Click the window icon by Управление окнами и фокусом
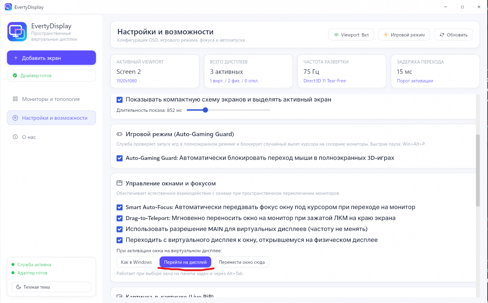 coord(119,183)
